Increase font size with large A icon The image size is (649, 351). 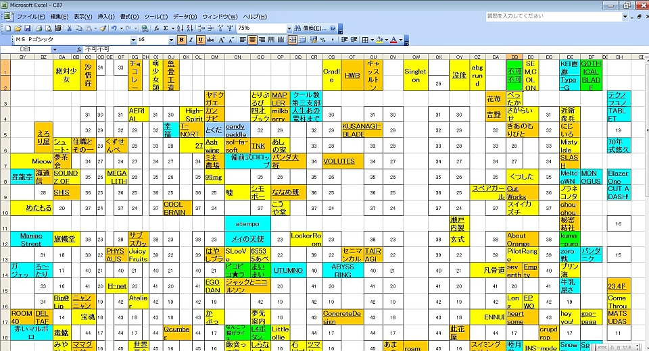coord(222,40)
